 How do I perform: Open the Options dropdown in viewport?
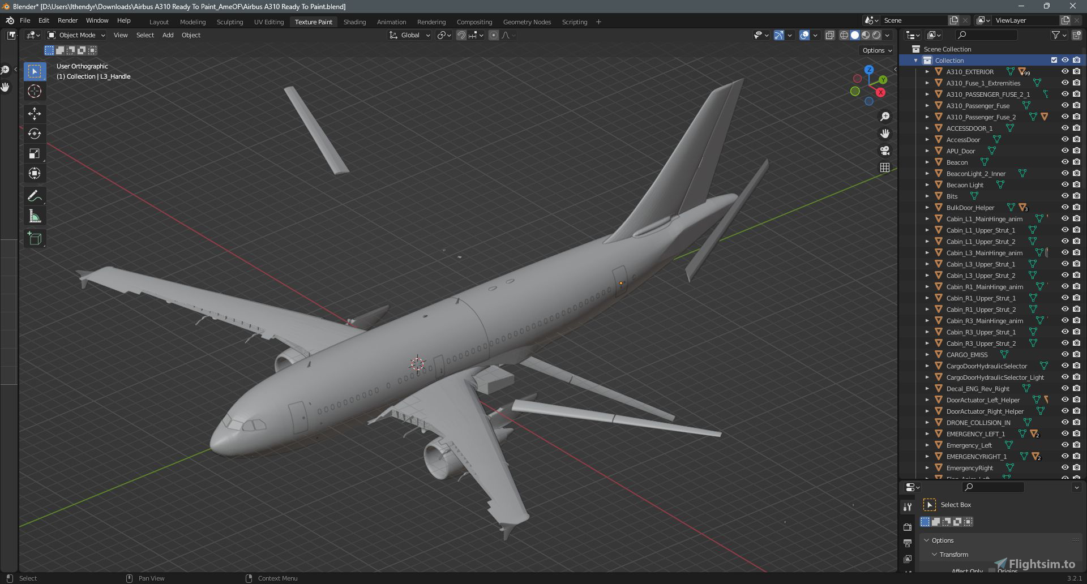click(877, 50)
